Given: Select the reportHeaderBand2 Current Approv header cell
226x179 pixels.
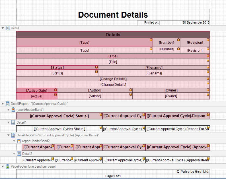Looking at the screenshot, I should pos(38,147).
